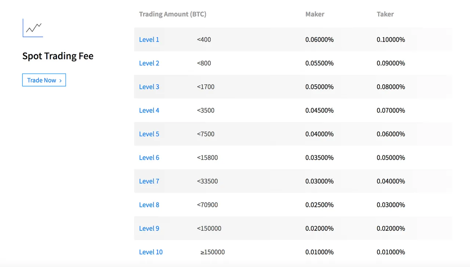Open the Level 7 link
This screenshot has width=470, height=267.
[149, 181]
